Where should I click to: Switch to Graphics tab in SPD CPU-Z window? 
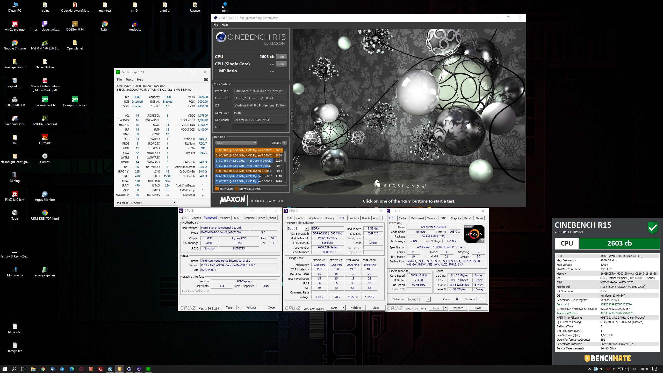[x=354, y=218]
